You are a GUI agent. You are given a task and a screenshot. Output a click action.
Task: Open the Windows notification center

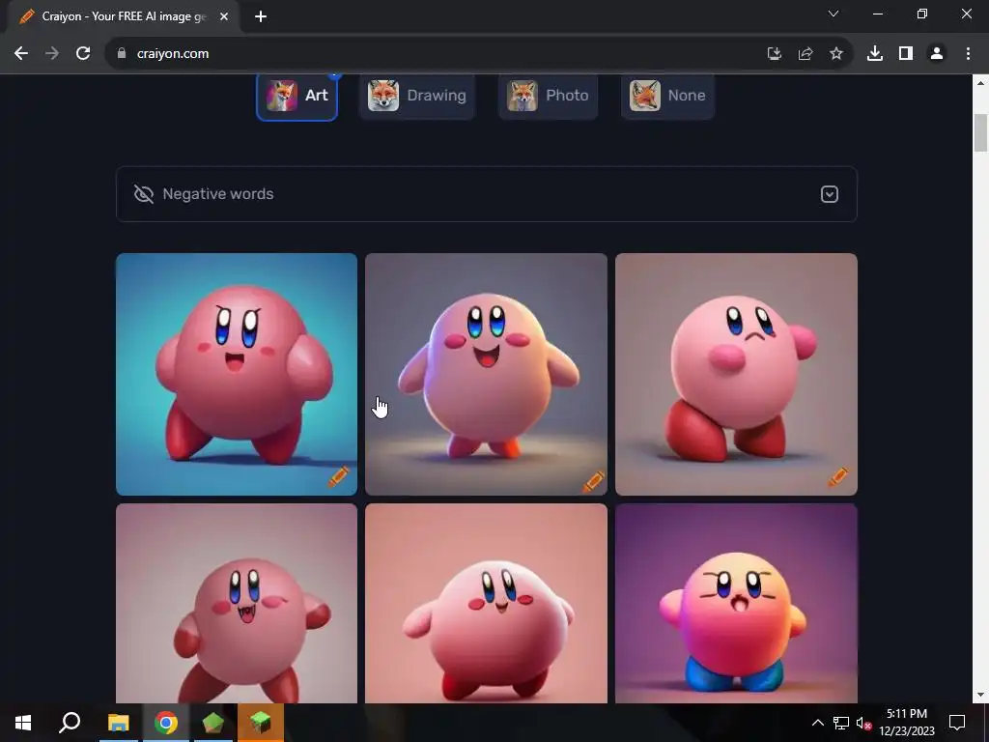click(957, 723)
